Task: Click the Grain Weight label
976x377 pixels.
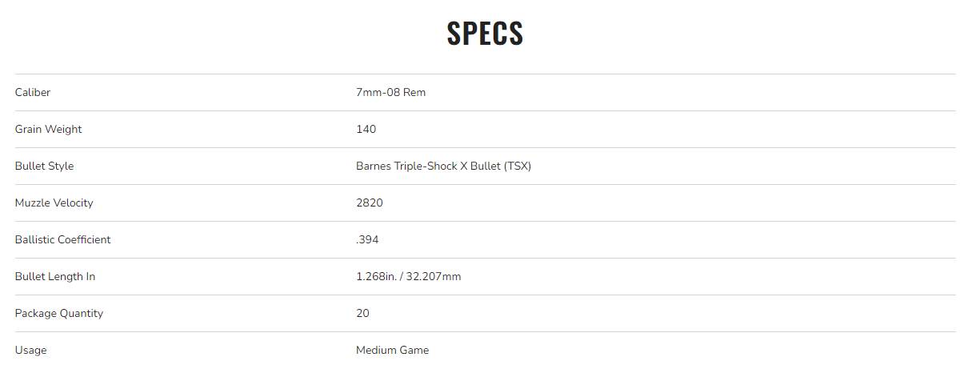Action: tap(48, 130)
